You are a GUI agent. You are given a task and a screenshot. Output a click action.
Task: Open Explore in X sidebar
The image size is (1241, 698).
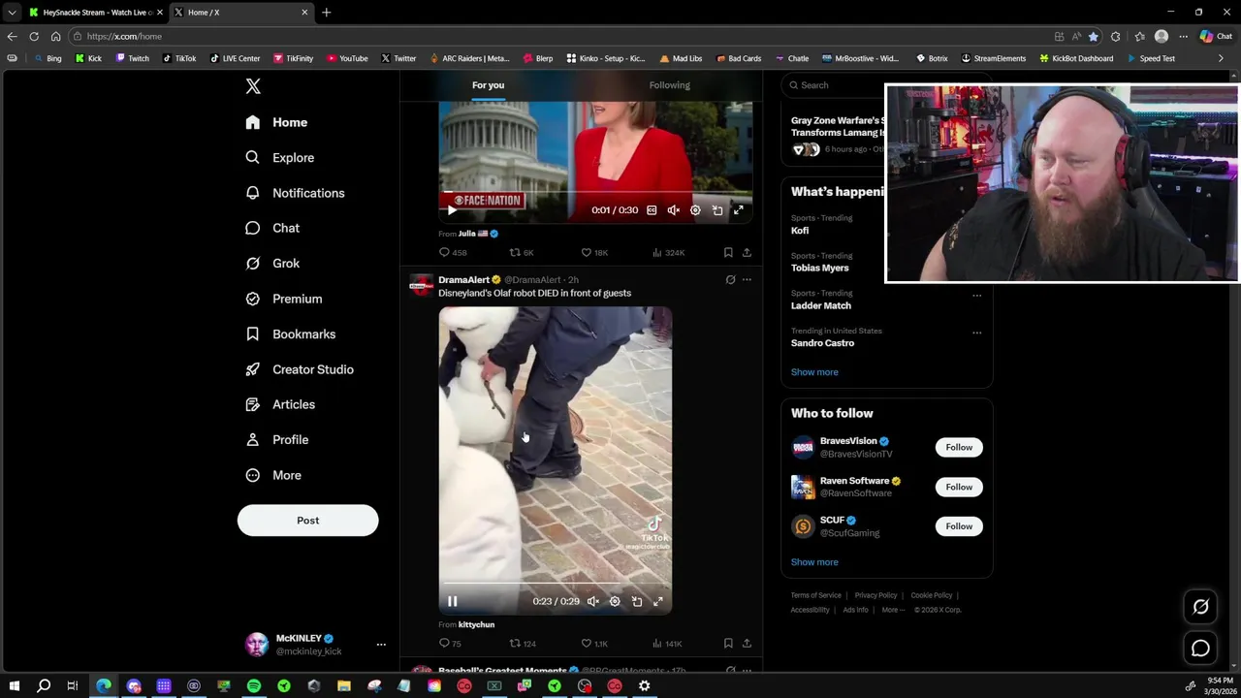[x=280, y=157]
